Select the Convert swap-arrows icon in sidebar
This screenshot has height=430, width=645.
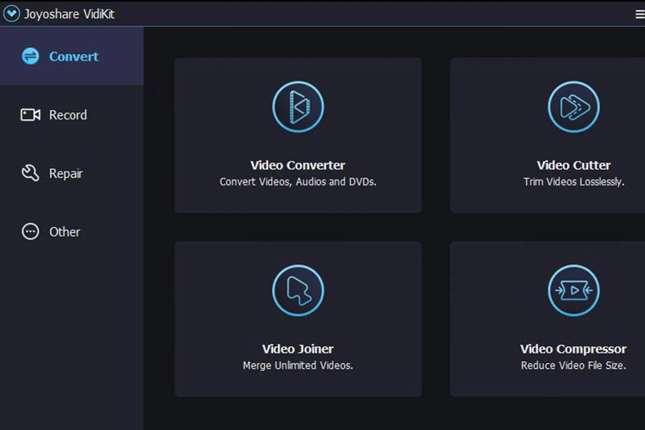click(x=30, y=56)
